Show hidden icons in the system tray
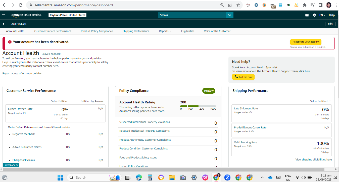The image size is (339, 182). click(x=262, y=177)
